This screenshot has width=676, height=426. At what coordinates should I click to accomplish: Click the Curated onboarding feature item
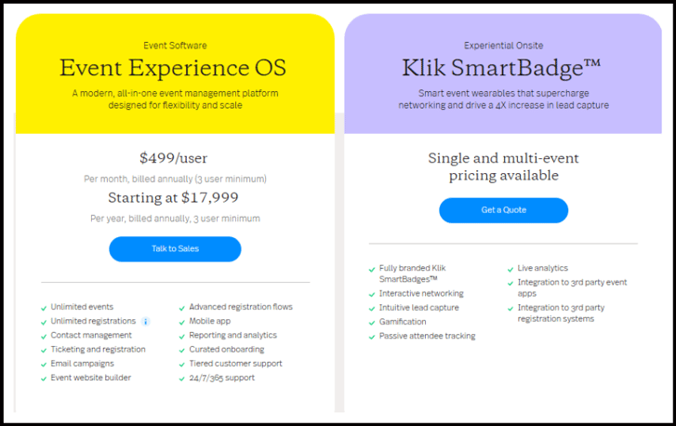[x=226, y=349]
